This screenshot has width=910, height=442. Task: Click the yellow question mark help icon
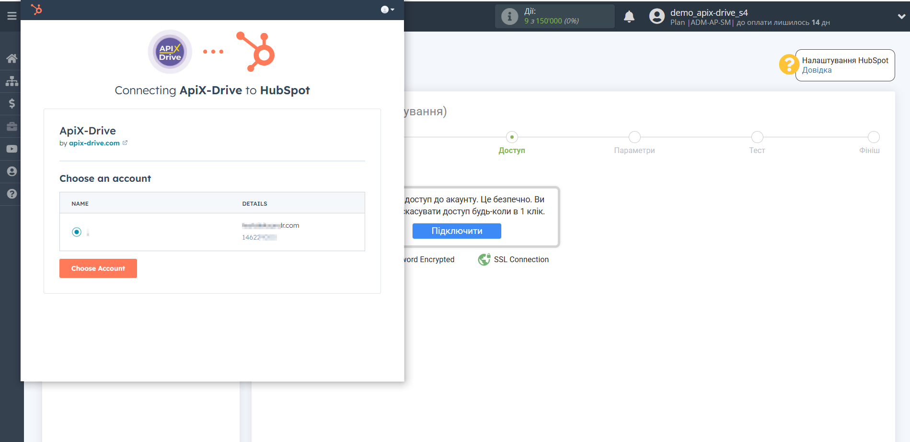pos(789,65)
